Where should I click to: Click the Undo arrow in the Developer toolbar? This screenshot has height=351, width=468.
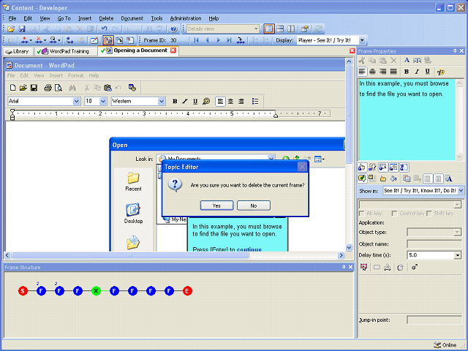[x=104, y=29]
